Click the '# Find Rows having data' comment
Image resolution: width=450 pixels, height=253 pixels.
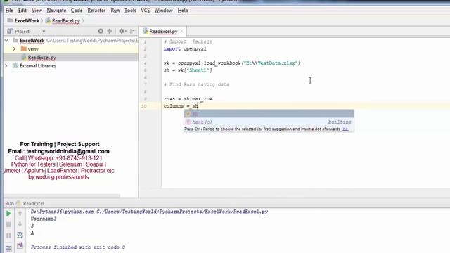tap(196, 84)
